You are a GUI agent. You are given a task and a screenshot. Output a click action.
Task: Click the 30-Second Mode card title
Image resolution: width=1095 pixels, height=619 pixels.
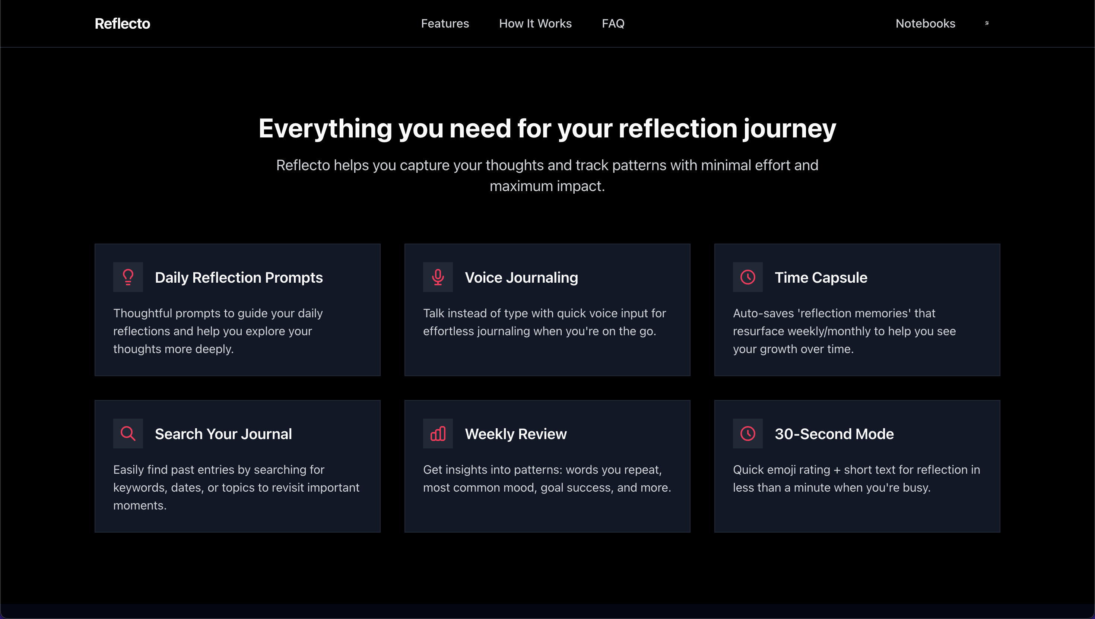(834, 434)
